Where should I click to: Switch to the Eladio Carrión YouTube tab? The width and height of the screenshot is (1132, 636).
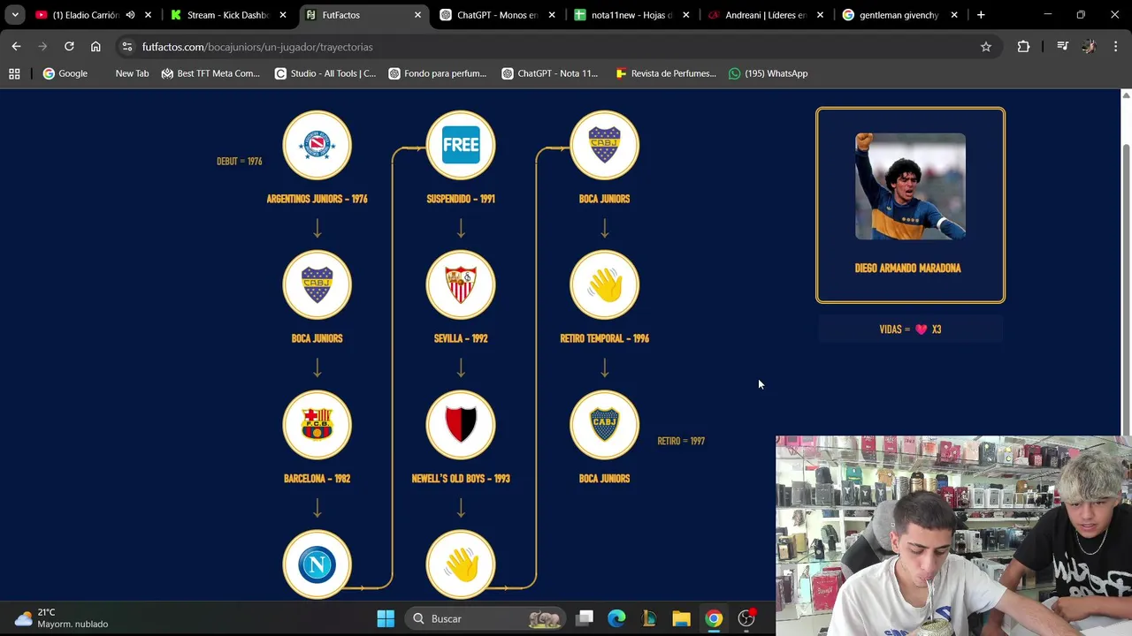coord(86,15)
